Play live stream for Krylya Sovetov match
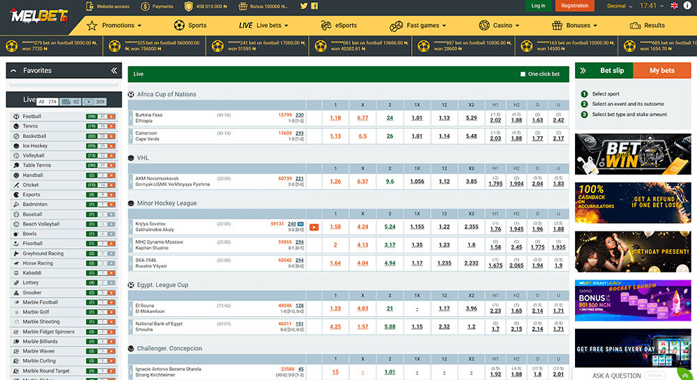The width and height of the screenshot is (697, 380). (314, 227)
